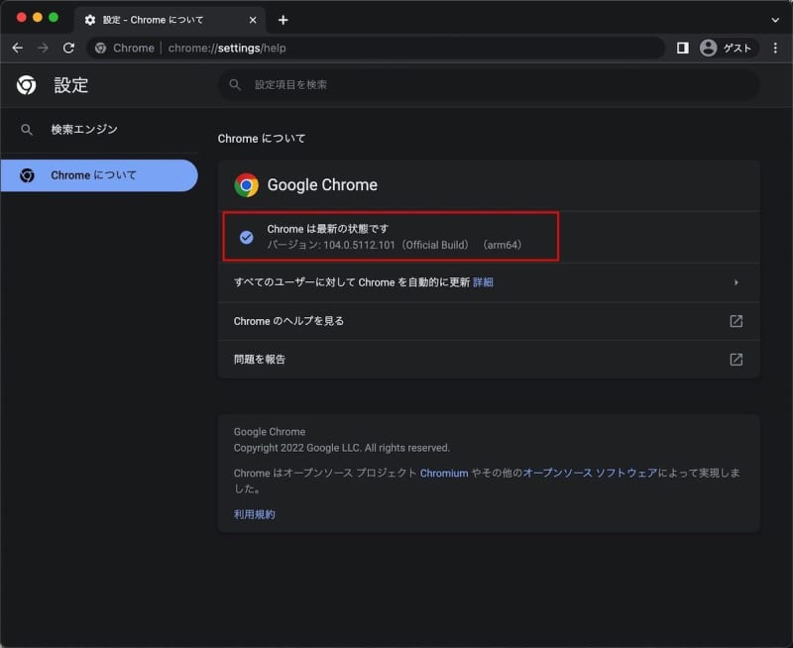Image resolution: width=793 pixels, height=648 pixels.
Task: Open the オープンソース ソフトウェア link
Action: click(x=590, y=474)
